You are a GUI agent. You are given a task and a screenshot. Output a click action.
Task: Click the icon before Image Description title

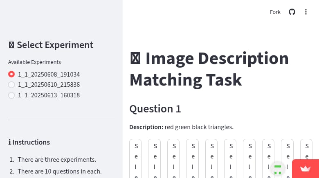click(x=135, y=59)
